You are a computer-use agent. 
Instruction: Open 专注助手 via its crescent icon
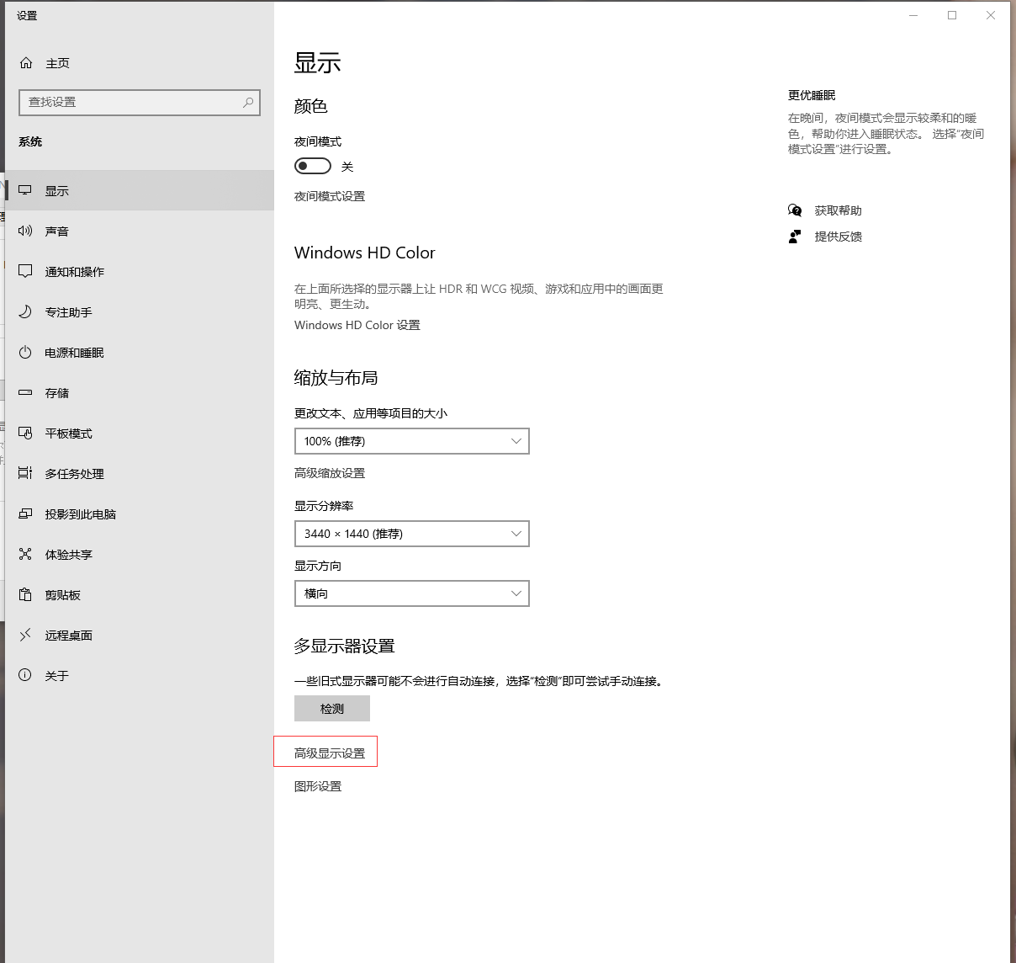[25, 311]
